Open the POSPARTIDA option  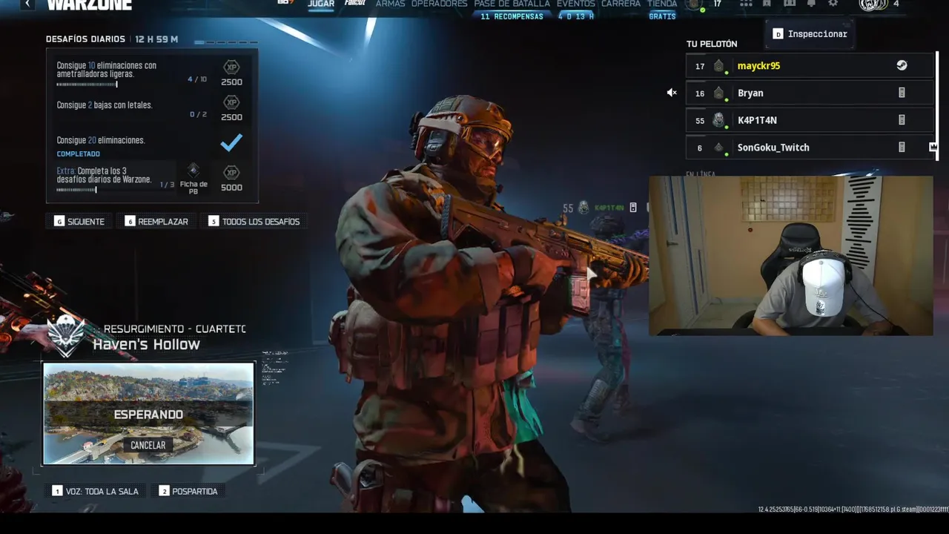(188, 491)
